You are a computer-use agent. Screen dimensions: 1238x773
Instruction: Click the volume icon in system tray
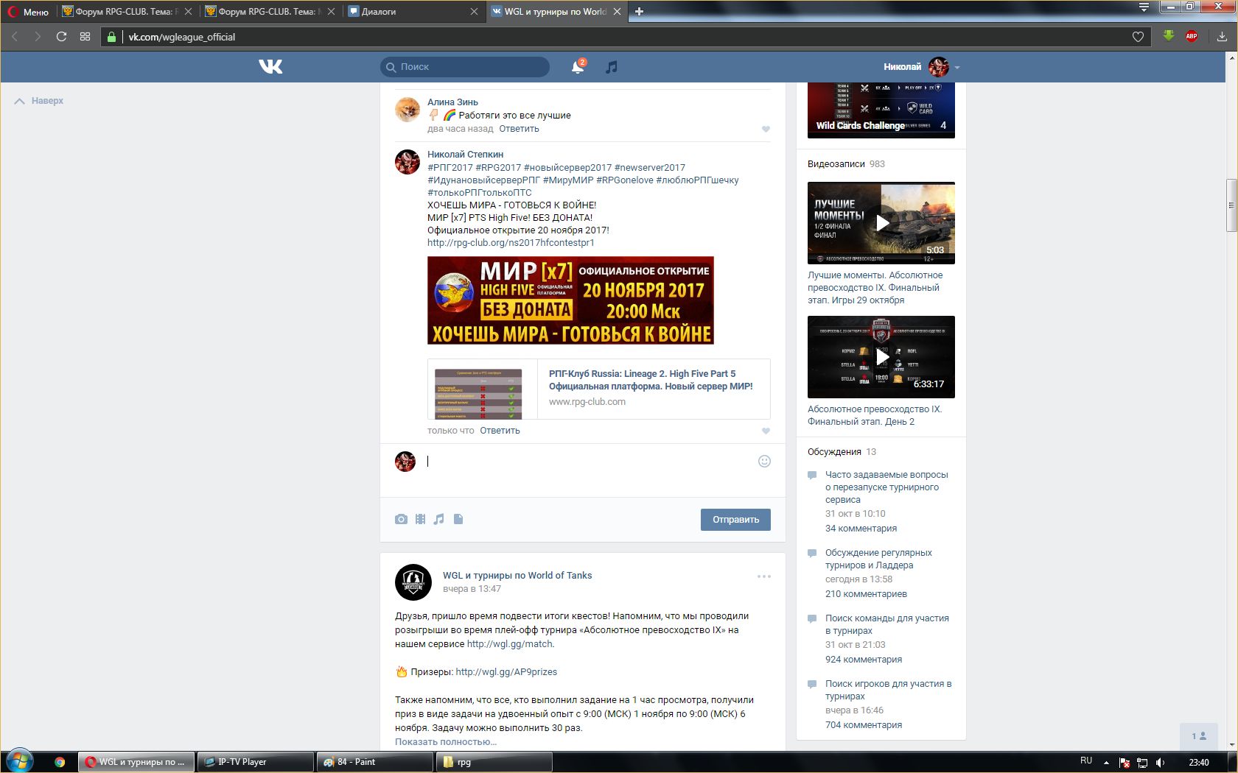click(1160, 762)
